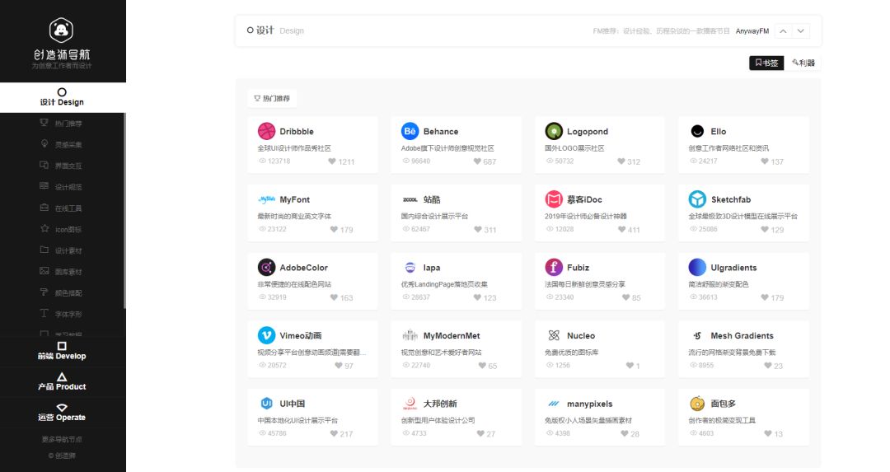Click the lapa ninja logo icon

pyautogui.click(x=410, y=267)
